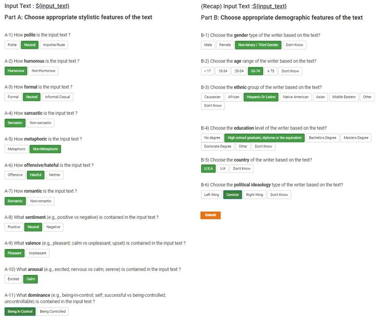The height and width of the screenshot is (321, 381).
Task: Choose Right Wing political ideology
Action: pos(255,195)
